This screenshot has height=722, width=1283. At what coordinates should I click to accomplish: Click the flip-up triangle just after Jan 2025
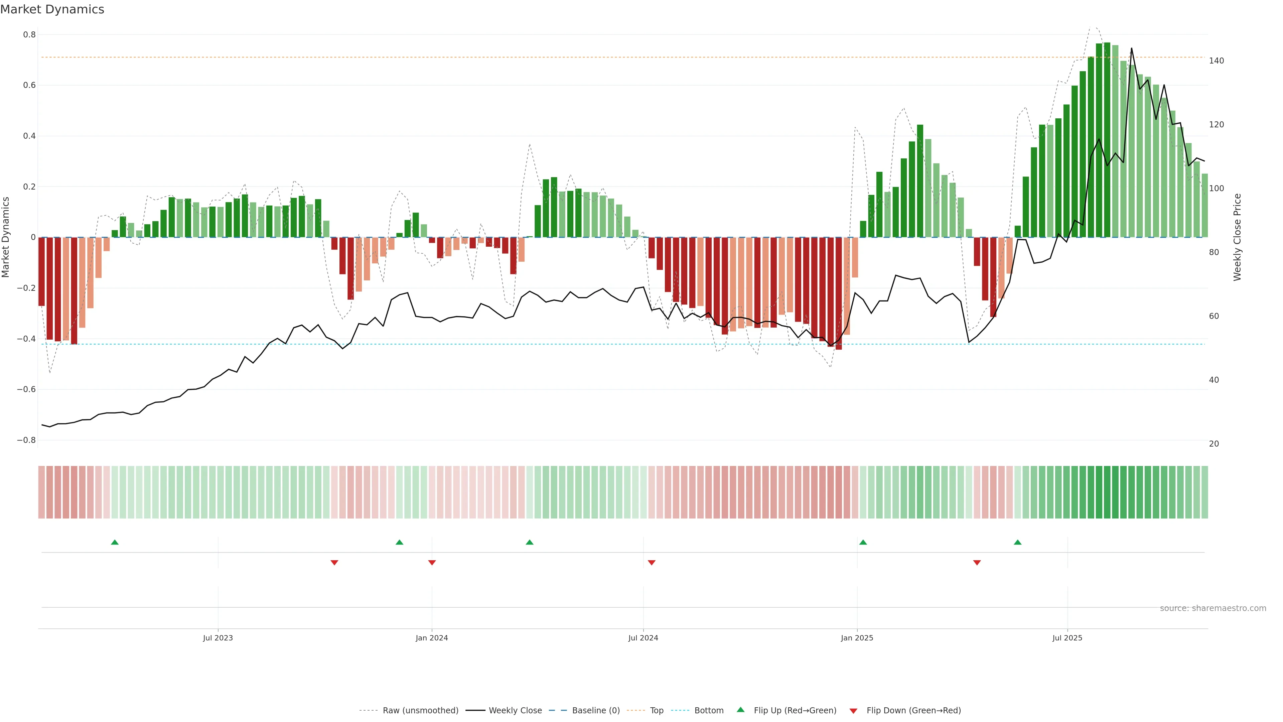(863, 542)
